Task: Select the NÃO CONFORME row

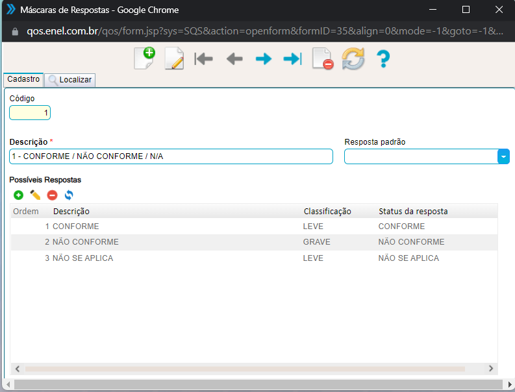Action: tap(85, 242)
